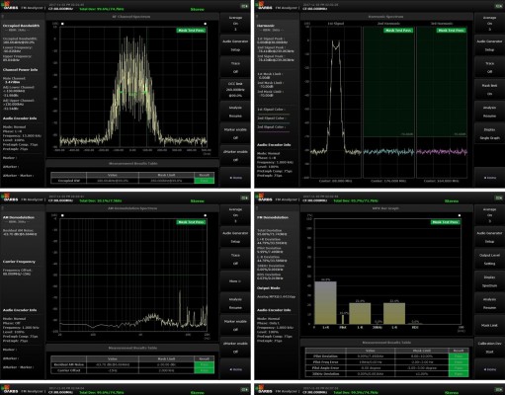
Task: Open Audio Generator Setup in RF Channel Spectrum screen
Action: click(235, 45)
